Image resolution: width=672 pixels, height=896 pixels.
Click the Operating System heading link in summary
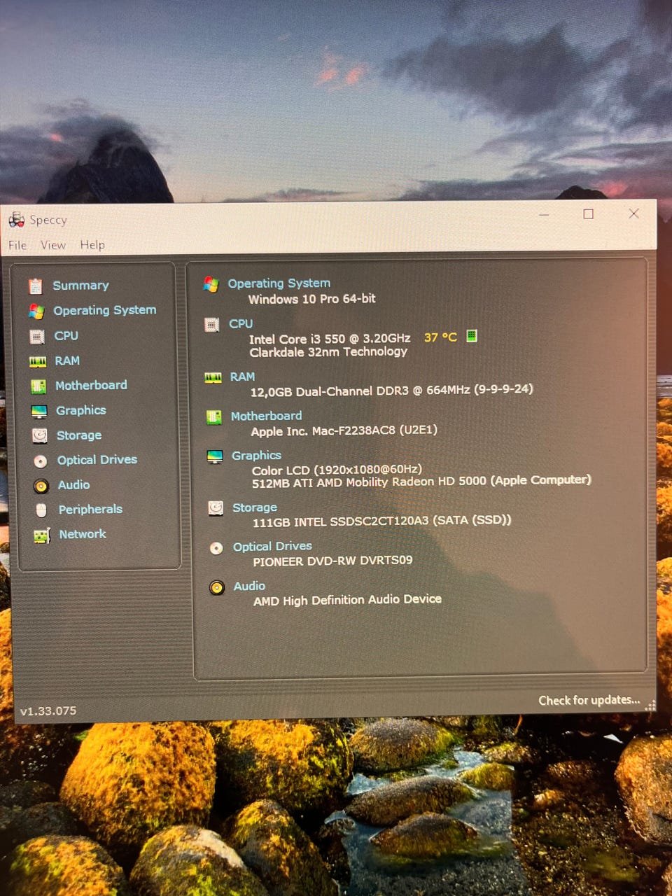pyautogui.click(x=279, y=283)
